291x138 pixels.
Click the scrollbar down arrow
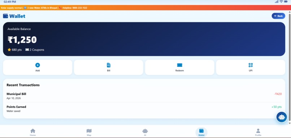tap(290, 123)
